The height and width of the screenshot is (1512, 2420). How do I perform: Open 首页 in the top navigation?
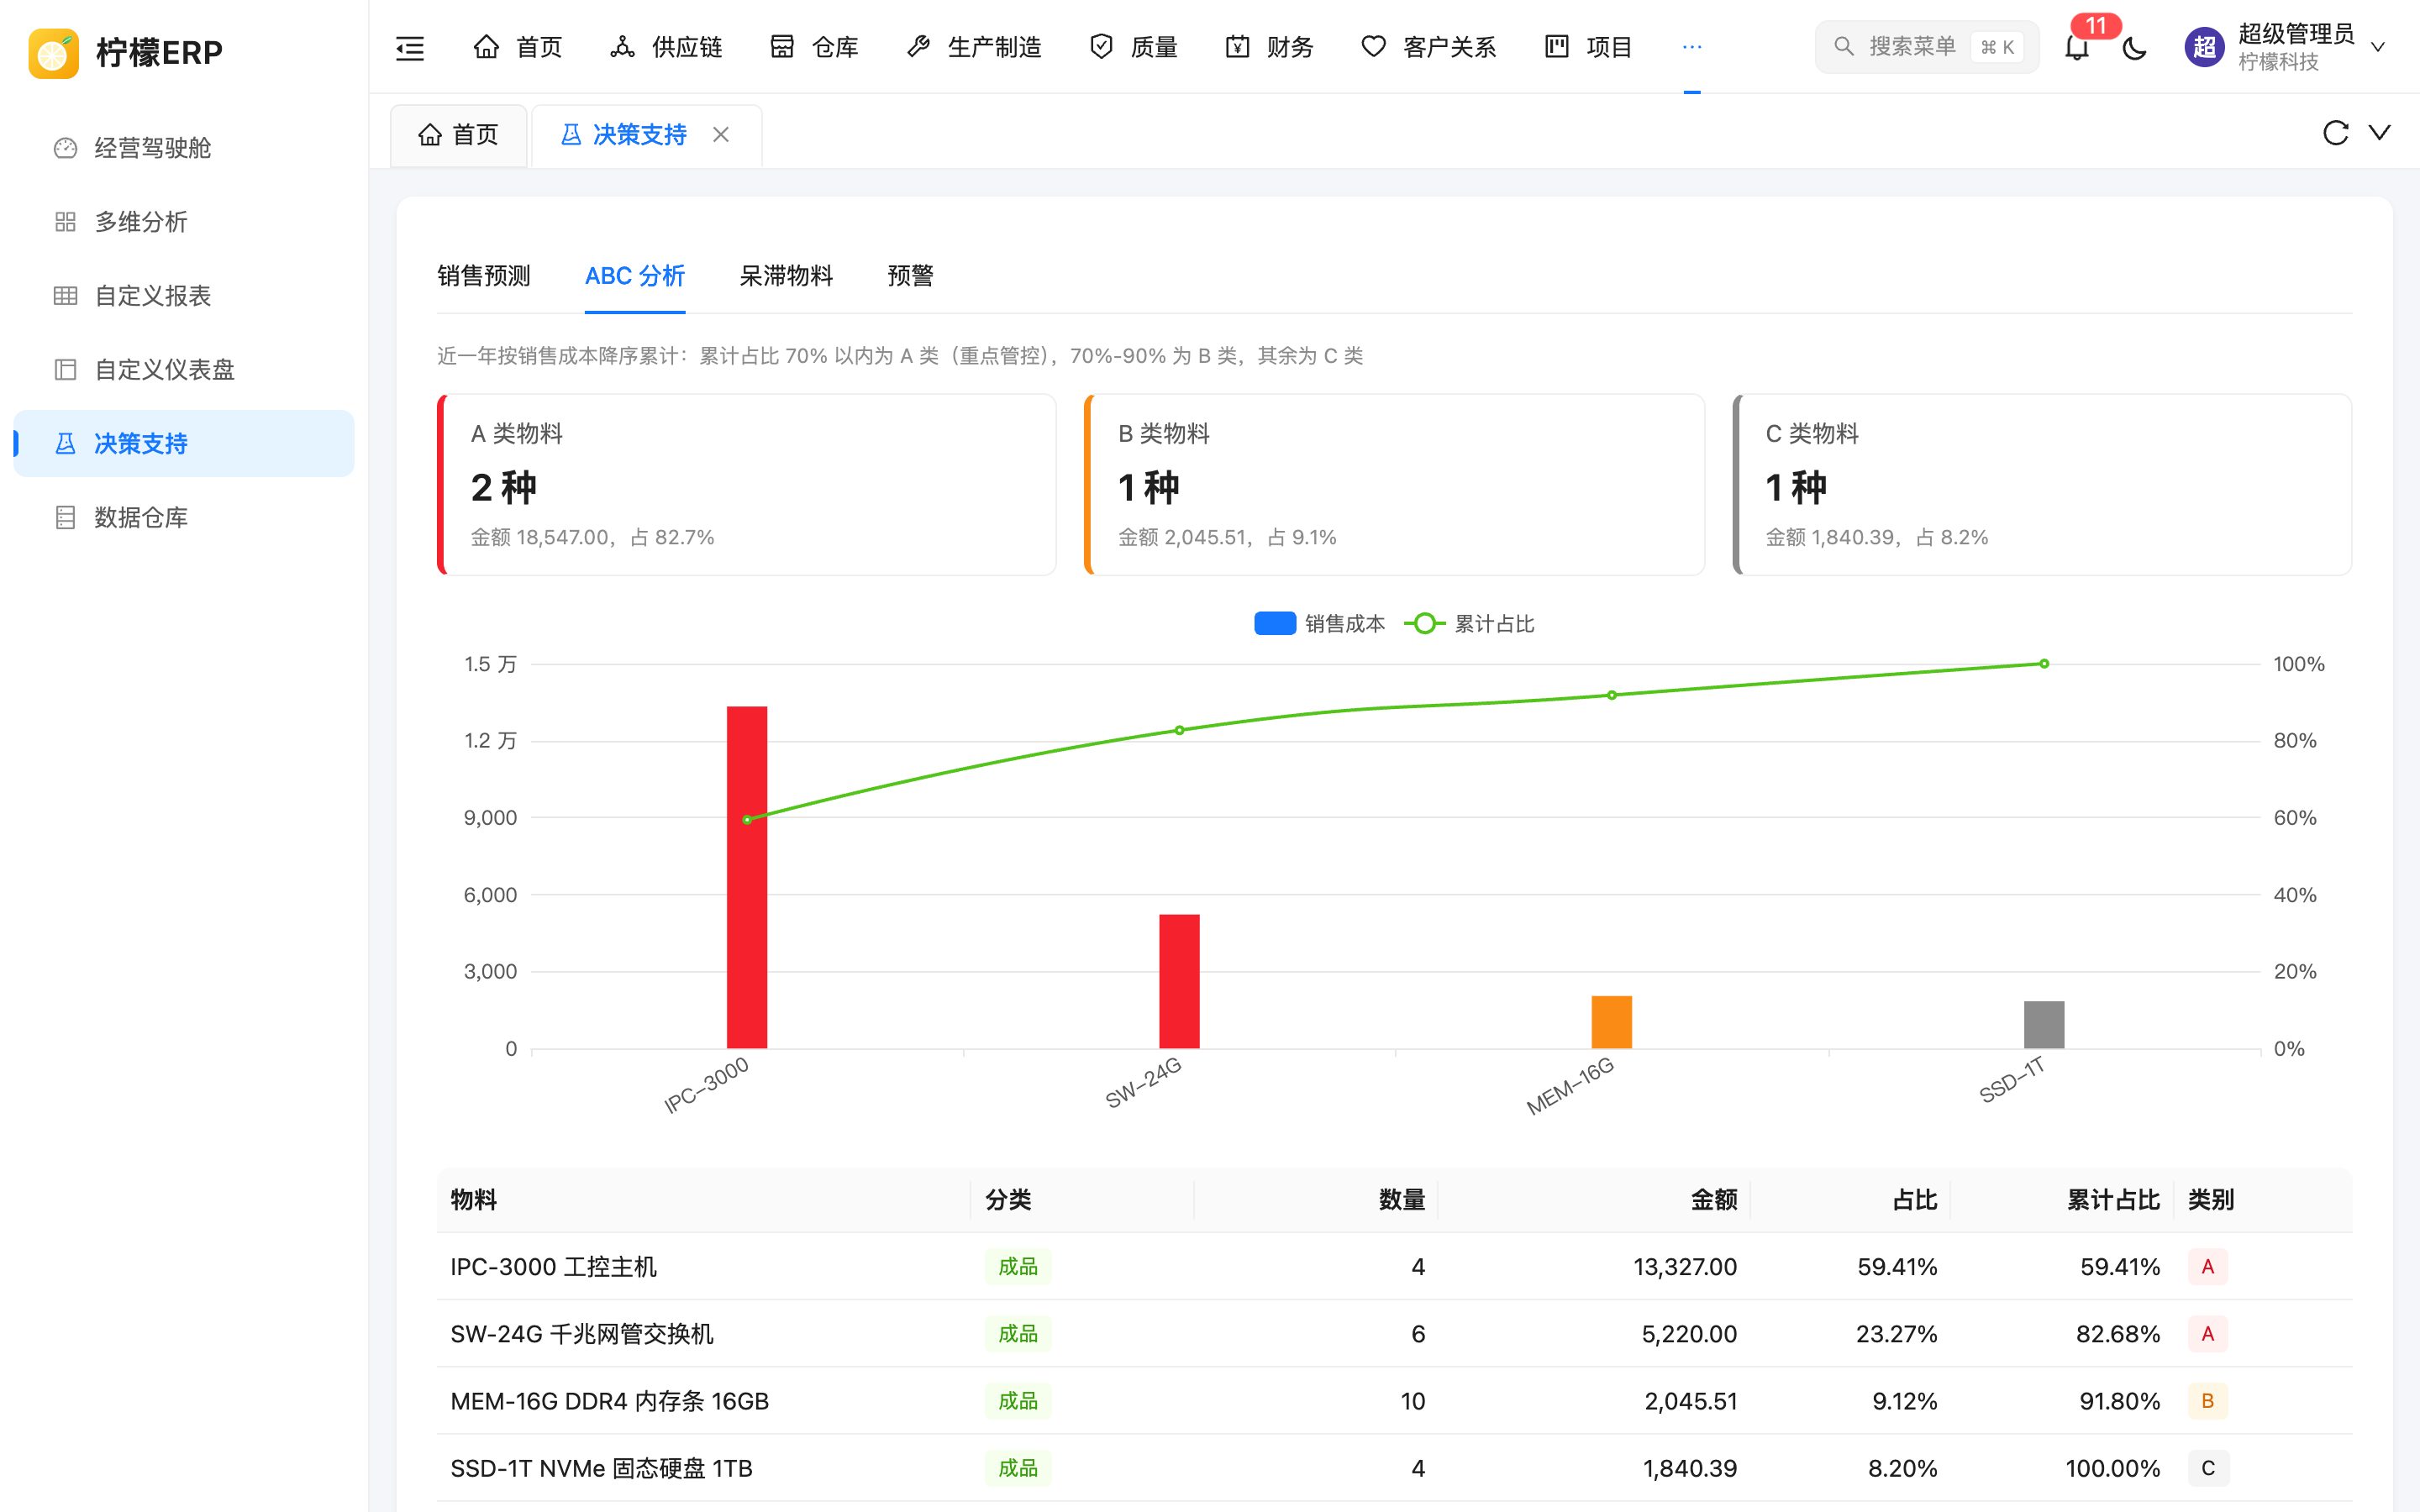[518, 47]
